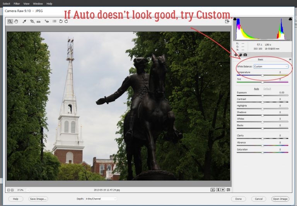Open the Filter menu
The width and height of the screenshot is (297, 206).
pos(17,3)
